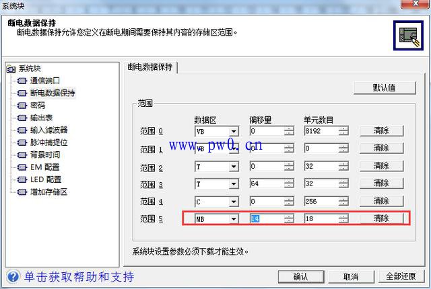431x289 pixels.
Task: Open 范围 5 data area dropdown MB
Action: tap(234, 219)
